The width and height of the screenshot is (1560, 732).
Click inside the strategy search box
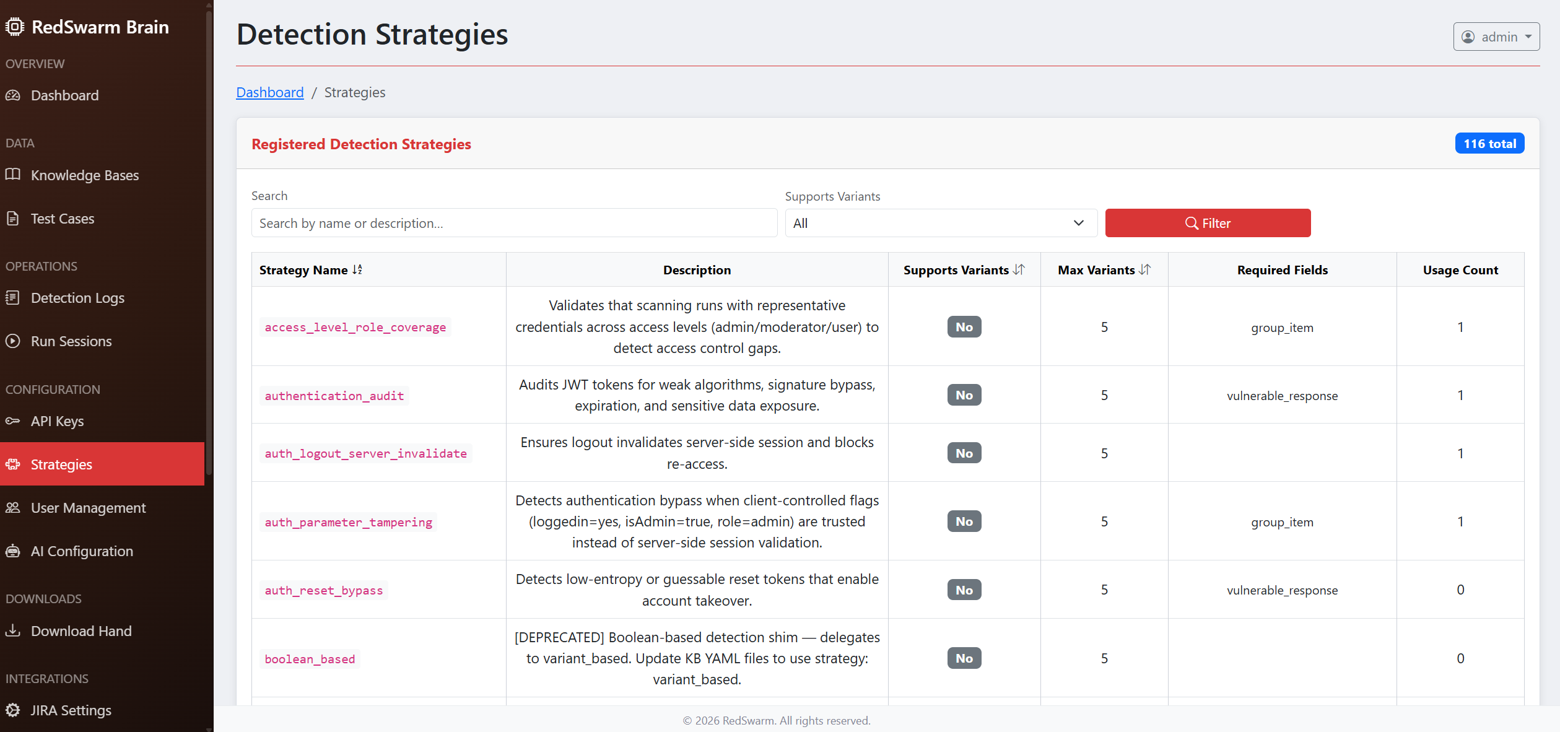(514, 223)
